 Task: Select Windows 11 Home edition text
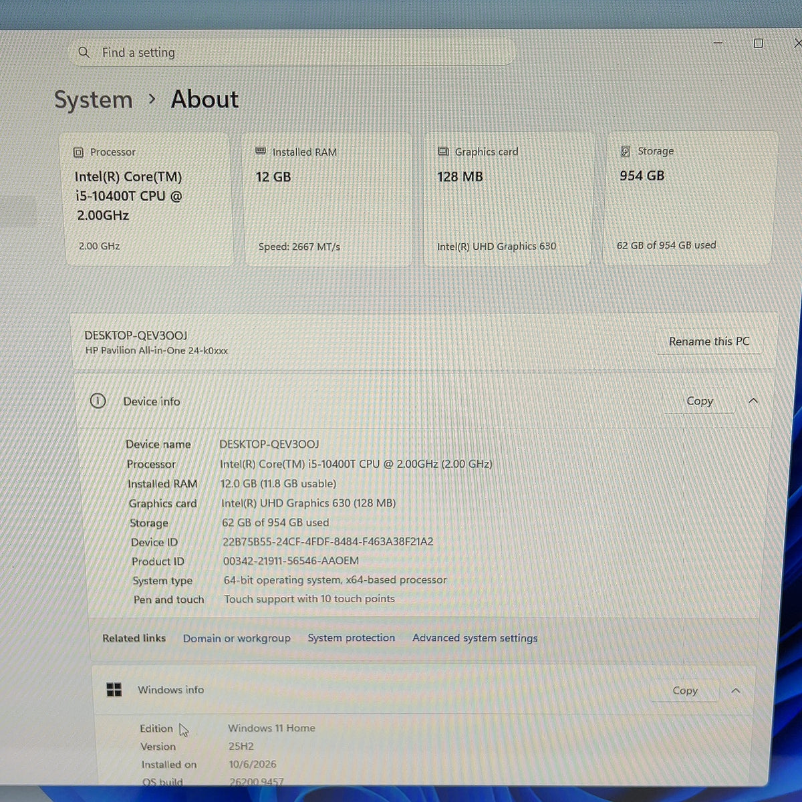[271, 728]
